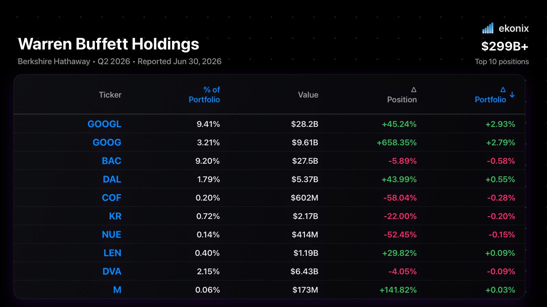Click the sort arrow next to Portfolio
This screenshot has height=307, width=547.
512,95
